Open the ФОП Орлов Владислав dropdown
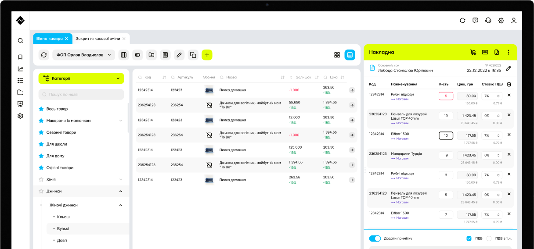Viewport: 534px width, 249px height. [83, 55]
